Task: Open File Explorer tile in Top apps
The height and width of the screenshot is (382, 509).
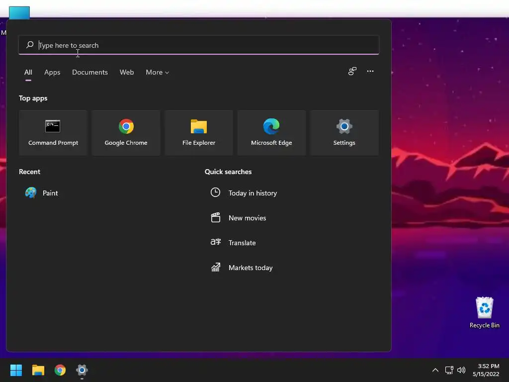Action: [199, 132]
